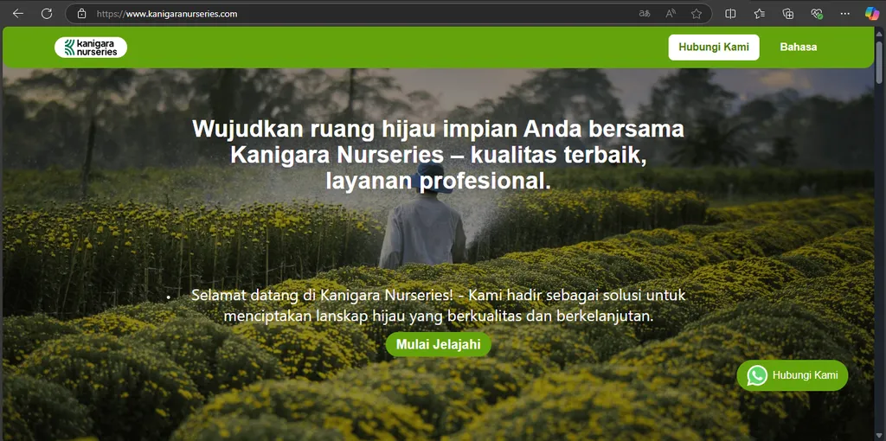View site information lock icon
This screenshot has width=886, height=441.
pyautogui.click(x=81, y=14)
